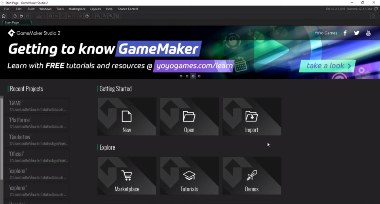Select the fourth banner carousel dot
The image size is (380, 204).
(199, 76)
